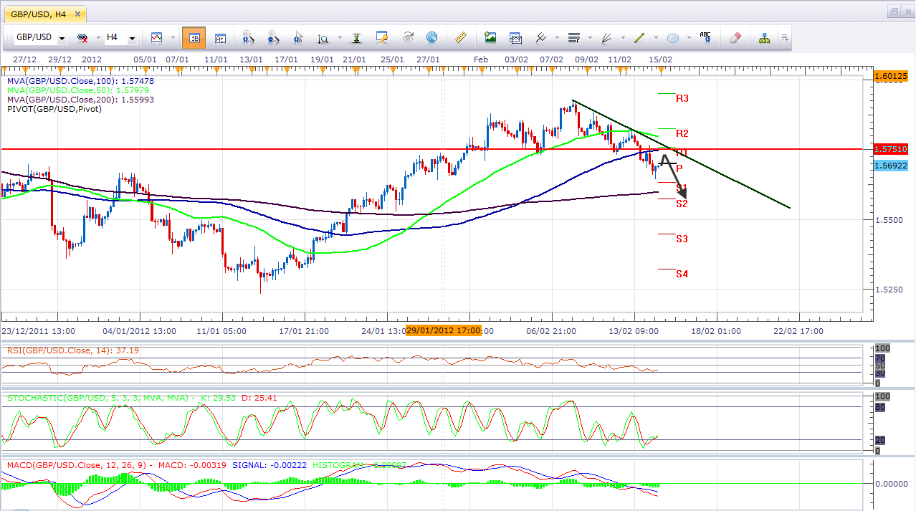This screenshot has width=916, height=511.
Task: Select the Fibonacci retracement lines icon
Action: click(573, 37)
